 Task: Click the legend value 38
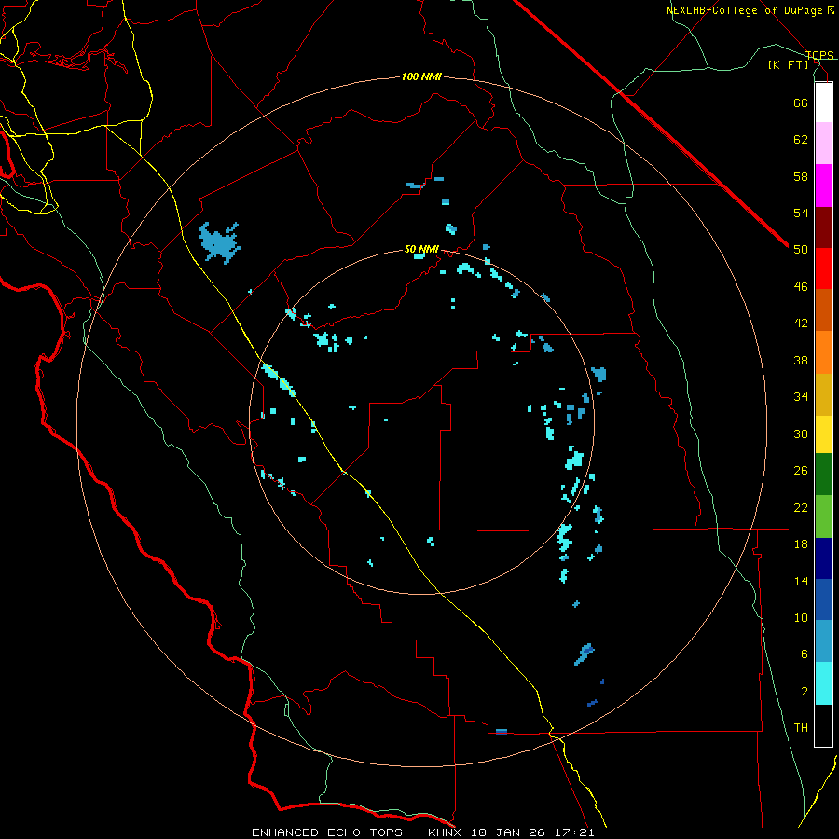coord(801,360)
